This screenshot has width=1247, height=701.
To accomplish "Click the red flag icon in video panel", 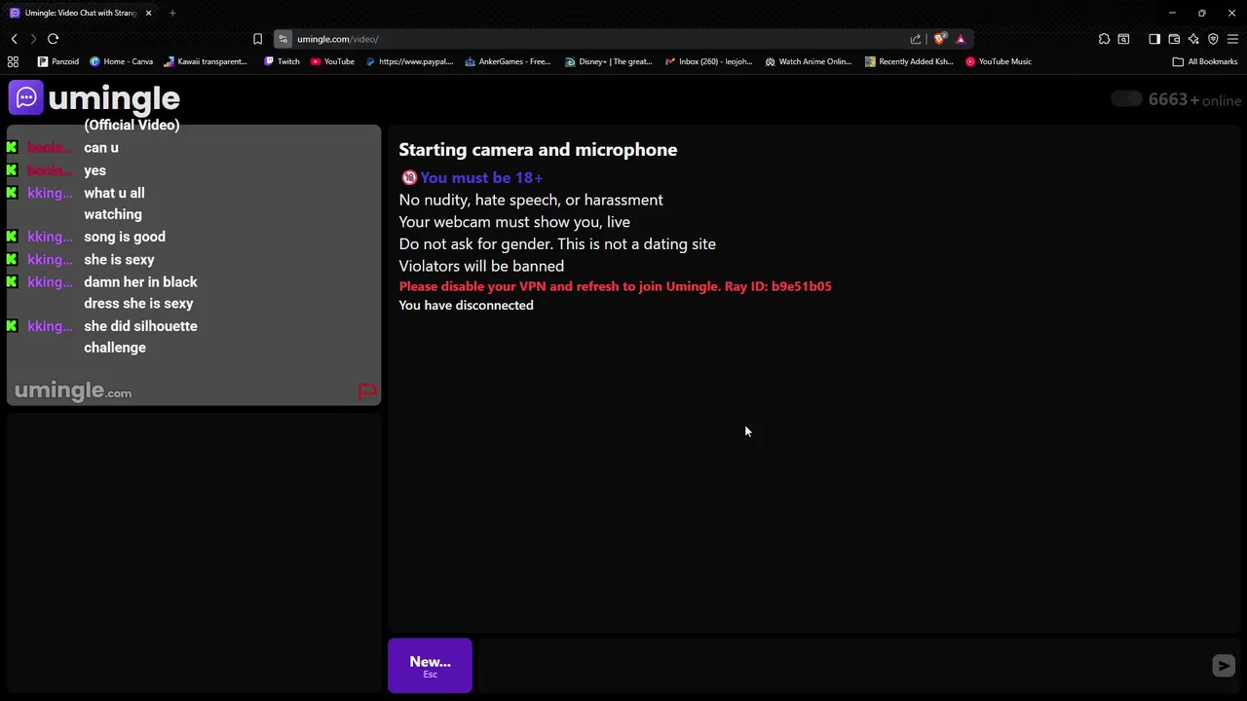I will click(367, 391).
